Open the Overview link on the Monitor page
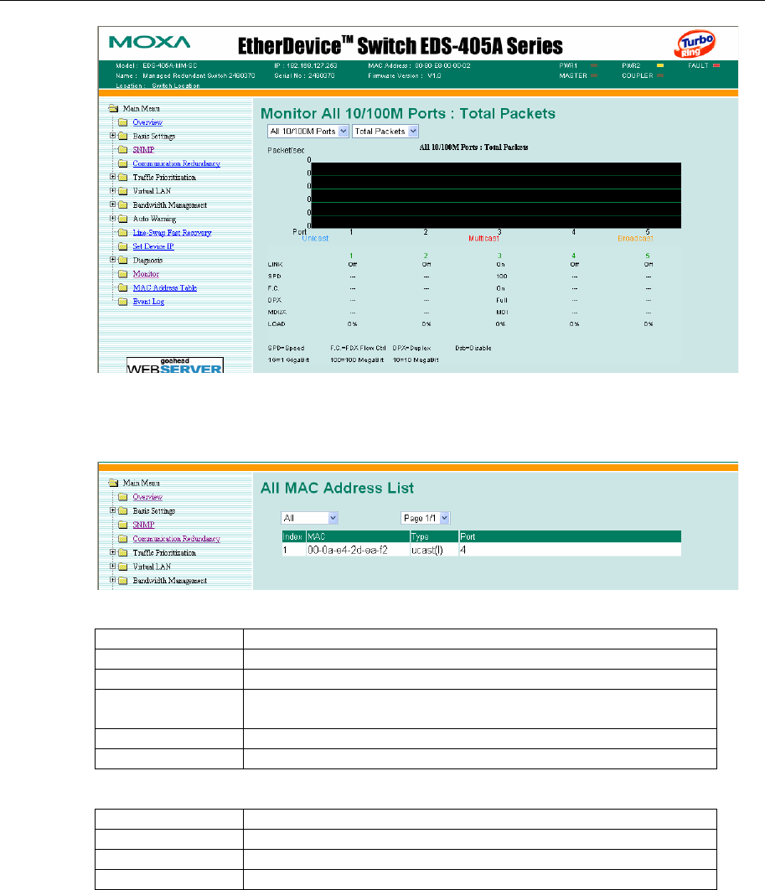 pyautogui.click(x=147, y=122)
